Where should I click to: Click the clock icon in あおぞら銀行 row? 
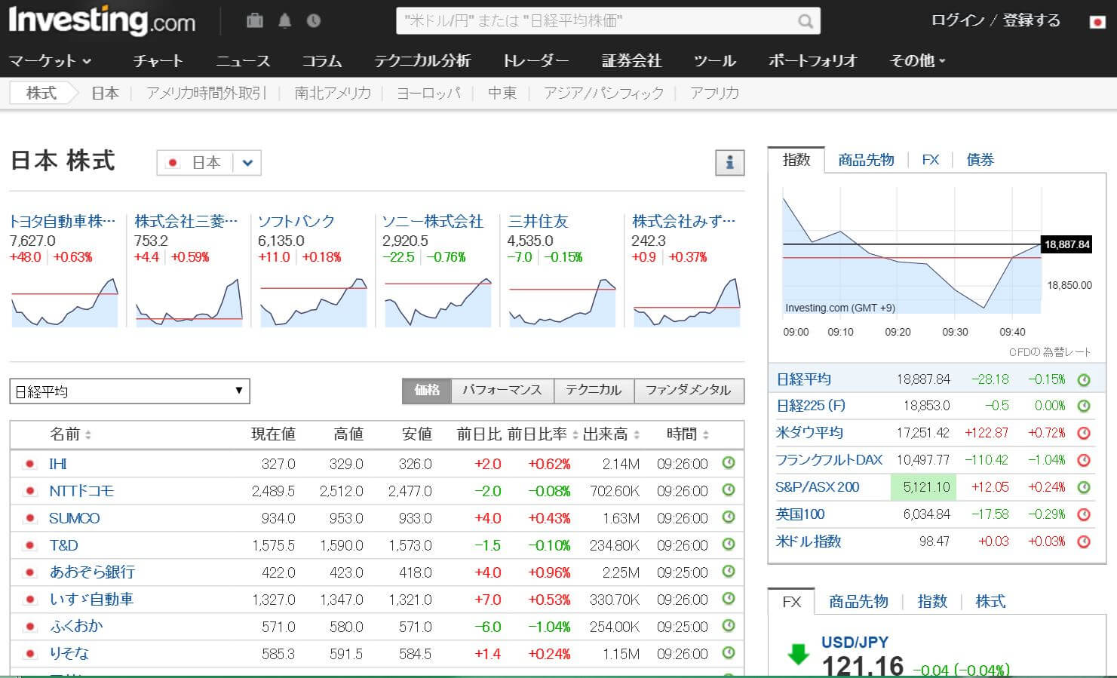(729, 572)
